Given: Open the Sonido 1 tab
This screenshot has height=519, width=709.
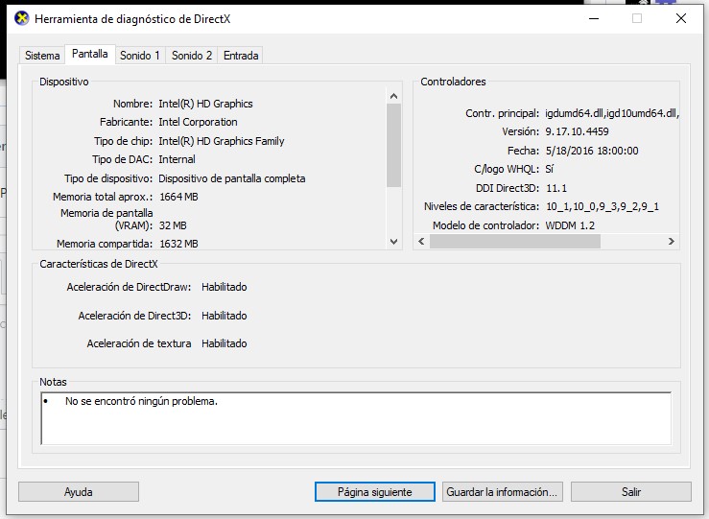Looking at the screenshot, I should click(140, 55).
